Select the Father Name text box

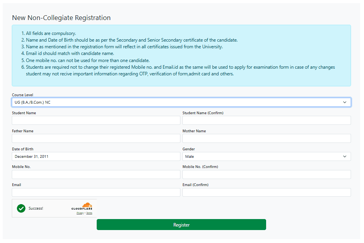[96, 138]
